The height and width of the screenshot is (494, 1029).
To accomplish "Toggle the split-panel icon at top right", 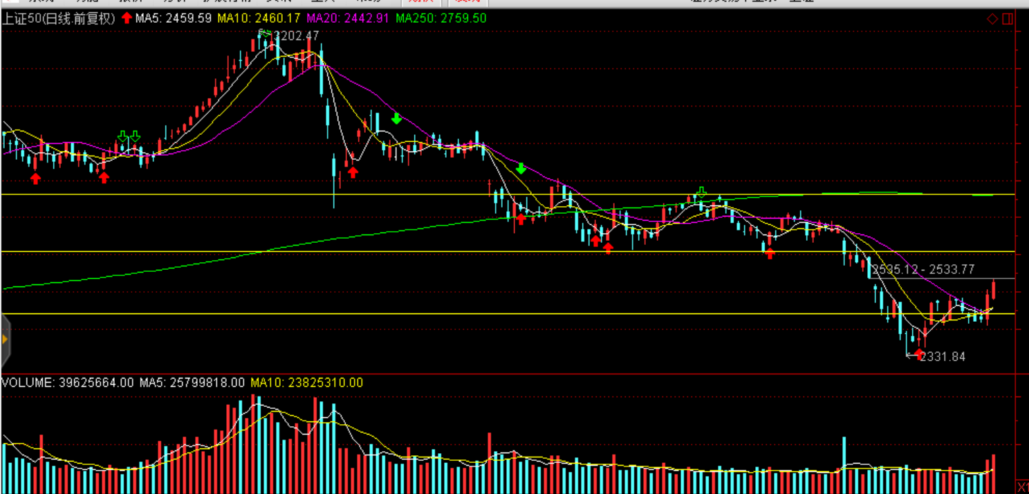I will pyautogui.click(x=1007, y=19).
